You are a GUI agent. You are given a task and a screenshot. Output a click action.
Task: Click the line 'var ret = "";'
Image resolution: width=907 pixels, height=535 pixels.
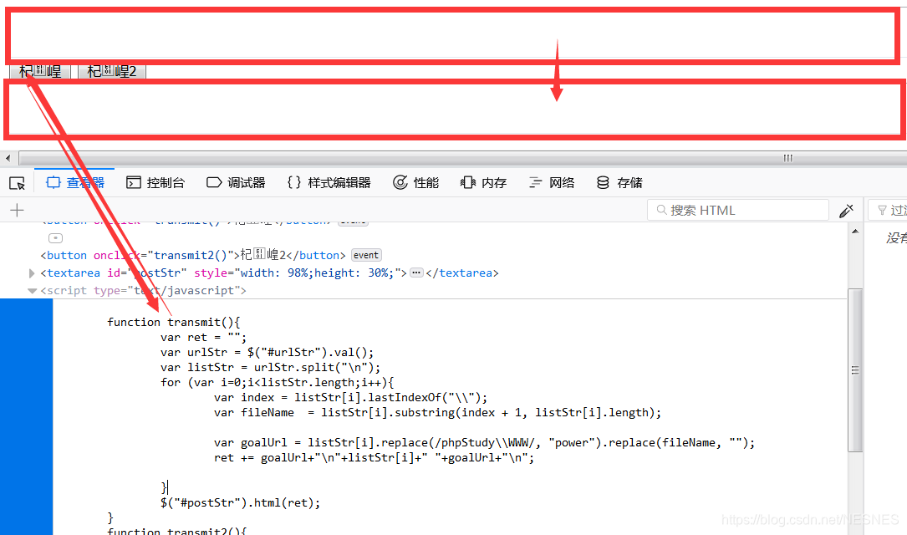point(204,337)
